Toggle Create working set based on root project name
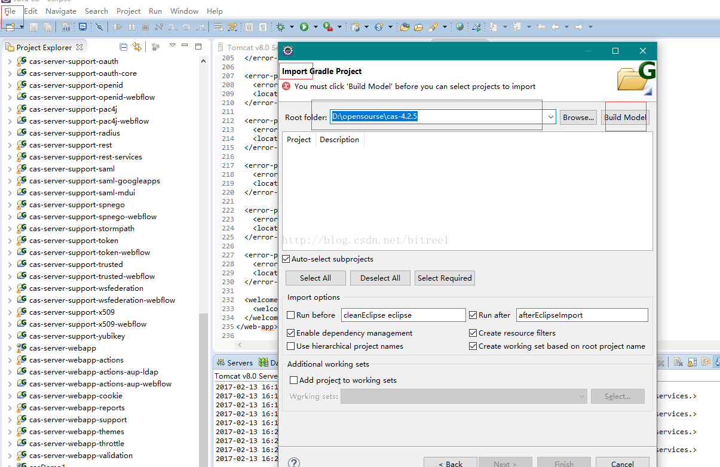The height and width of the screenshot is (467, 720). (x=473, y=346)
